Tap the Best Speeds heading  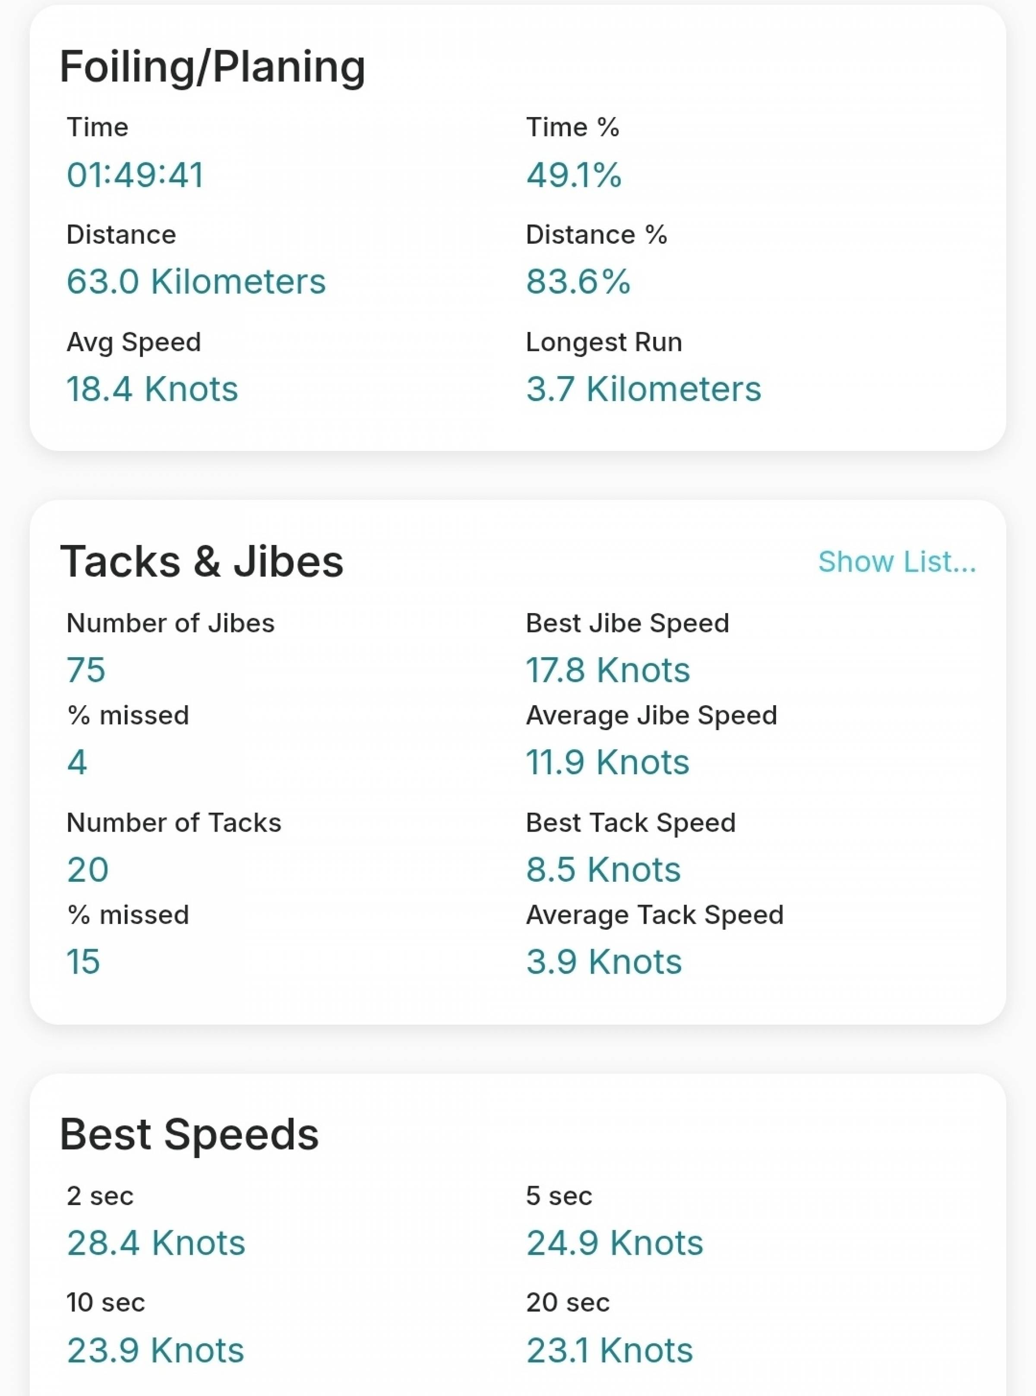190,1134
